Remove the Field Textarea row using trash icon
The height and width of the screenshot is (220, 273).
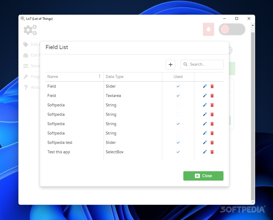tap(212, 96)
